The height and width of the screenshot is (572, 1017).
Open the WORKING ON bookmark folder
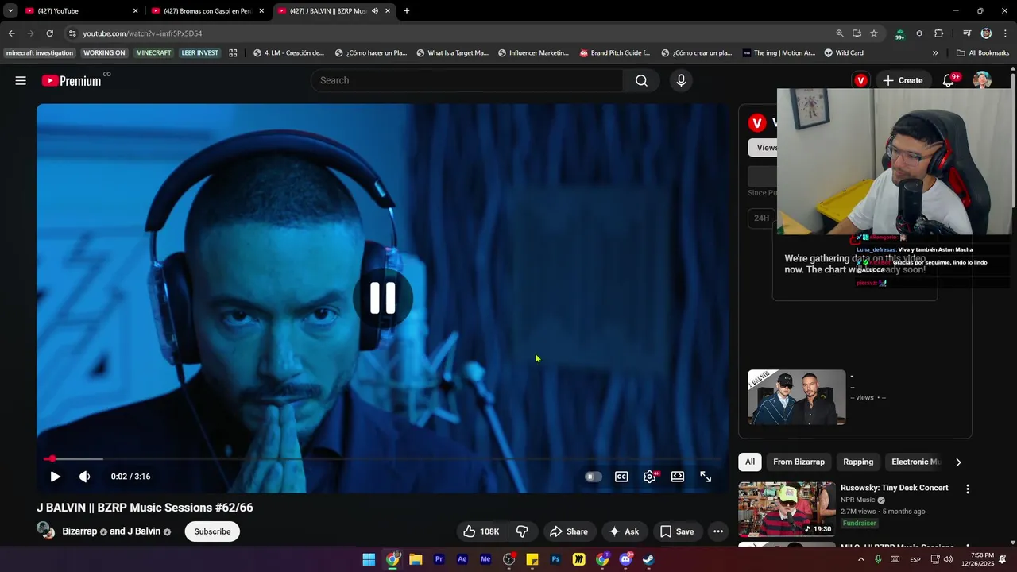pyautogui.click(x=104, y=53)
